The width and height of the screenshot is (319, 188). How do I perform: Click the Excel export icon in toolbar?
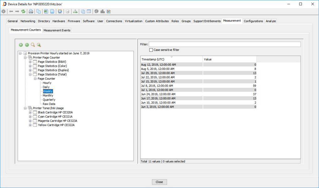tap(46, 12)
